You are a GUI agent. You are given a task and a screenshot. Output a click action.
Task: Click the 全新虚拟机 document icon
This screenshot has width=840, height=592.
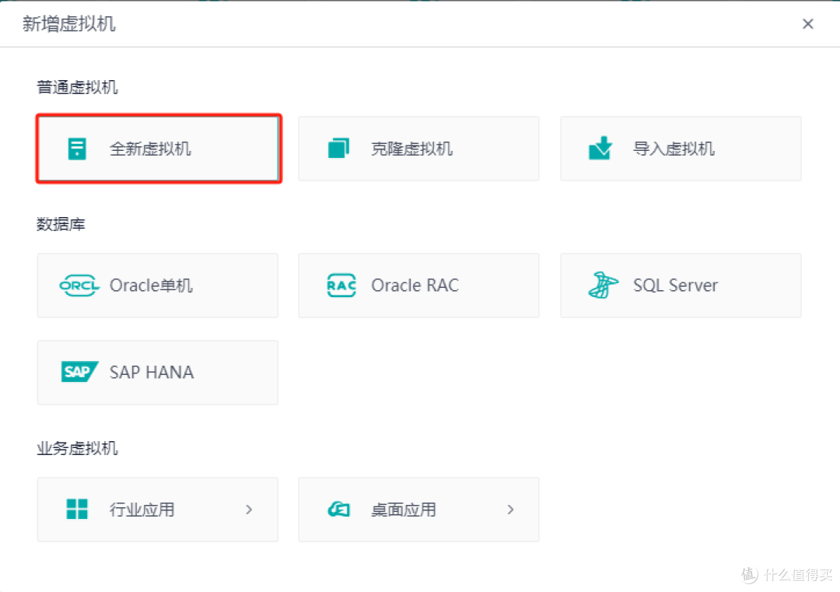pyautogui.click(x=77, y=149)
